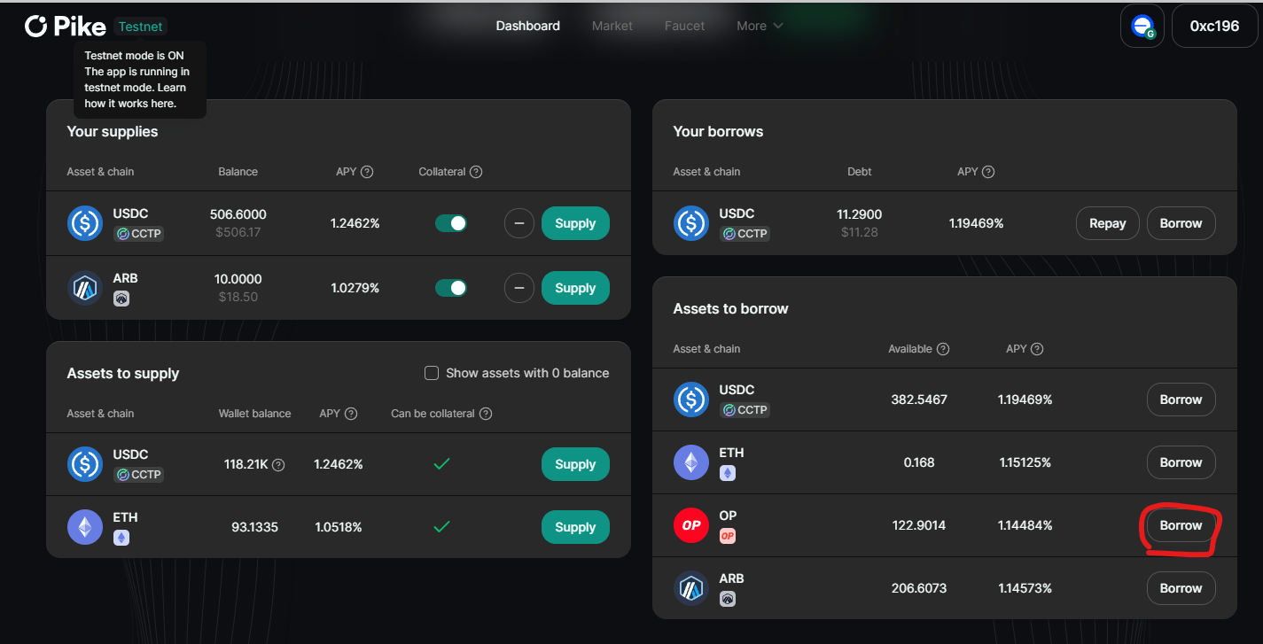This screenshot has height=644, width=1263.
Task: Click the network selector icon near wallet address
Action: (1142, 26)
